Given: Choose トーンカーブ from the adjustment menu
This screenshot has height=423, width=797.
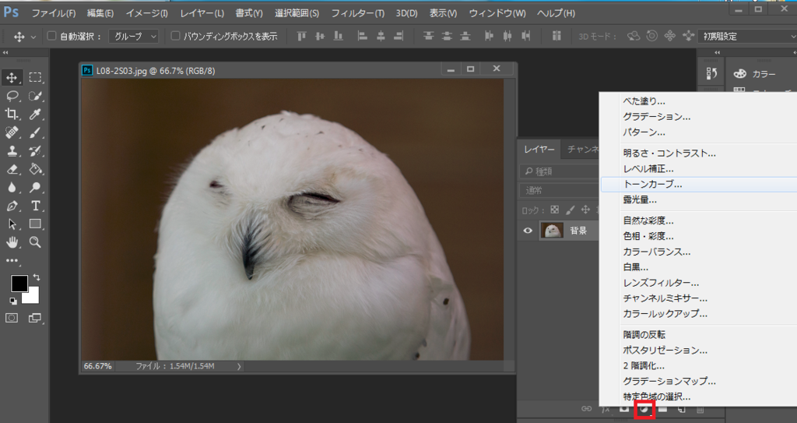Looking at the screenshot, I should click(x=653, y=185).
